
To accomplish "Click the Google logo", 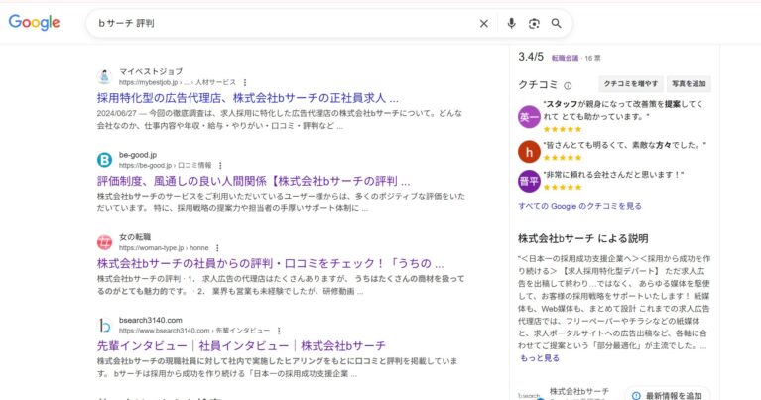I will 34,22.
